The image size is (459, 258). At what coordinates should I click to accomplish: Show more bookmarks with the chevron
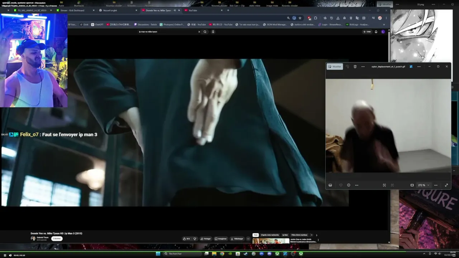click(x=384, y=25)
